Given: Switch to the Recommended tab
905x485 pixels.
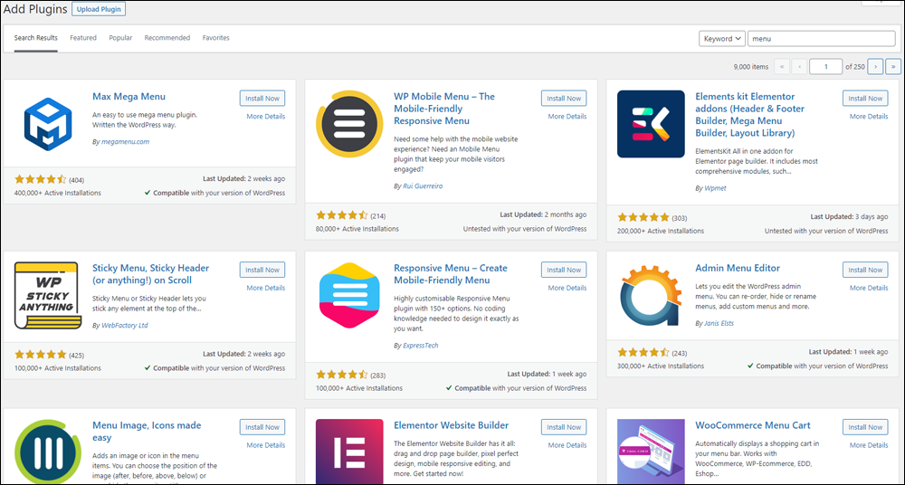Looking at the screenshot, I should tap(167, 38).
